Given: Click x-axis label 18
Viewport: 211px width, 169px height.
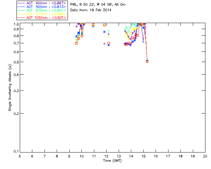Looking at the screenshot, I should tap(180, 156).
